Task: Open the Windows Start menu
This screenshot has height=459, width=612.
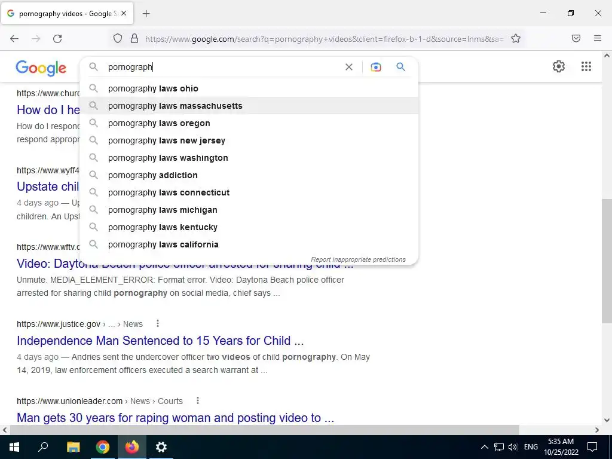Action: pos(14,447)
